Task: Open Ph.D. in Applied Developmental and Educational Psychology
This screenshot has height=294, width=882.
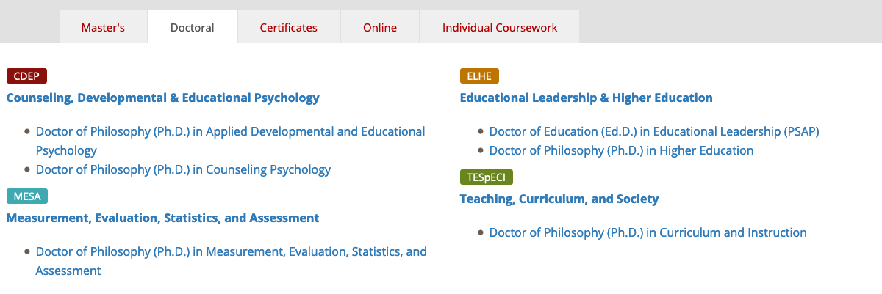Action: pos(230,132)
